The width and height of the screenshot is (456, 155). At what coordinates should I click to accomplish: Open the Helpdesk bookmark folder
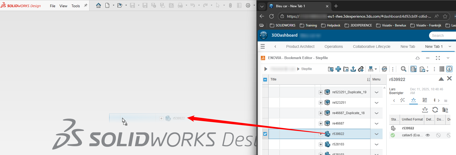(x=331, y=25)
